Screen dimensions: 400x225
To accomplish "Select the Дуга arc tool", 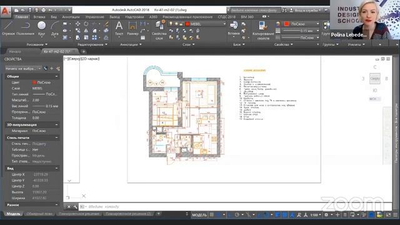I will pyautogui.click(x=54, y=28).
